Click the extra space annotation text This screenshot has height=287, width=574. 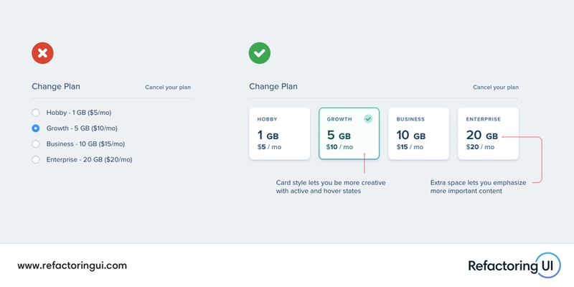[x=478, y=187]
